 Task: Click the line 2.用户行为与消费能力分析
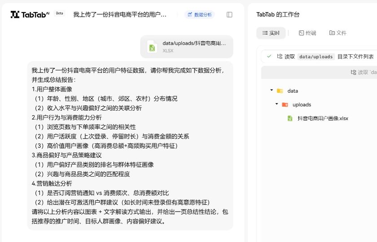coord(66,117)
